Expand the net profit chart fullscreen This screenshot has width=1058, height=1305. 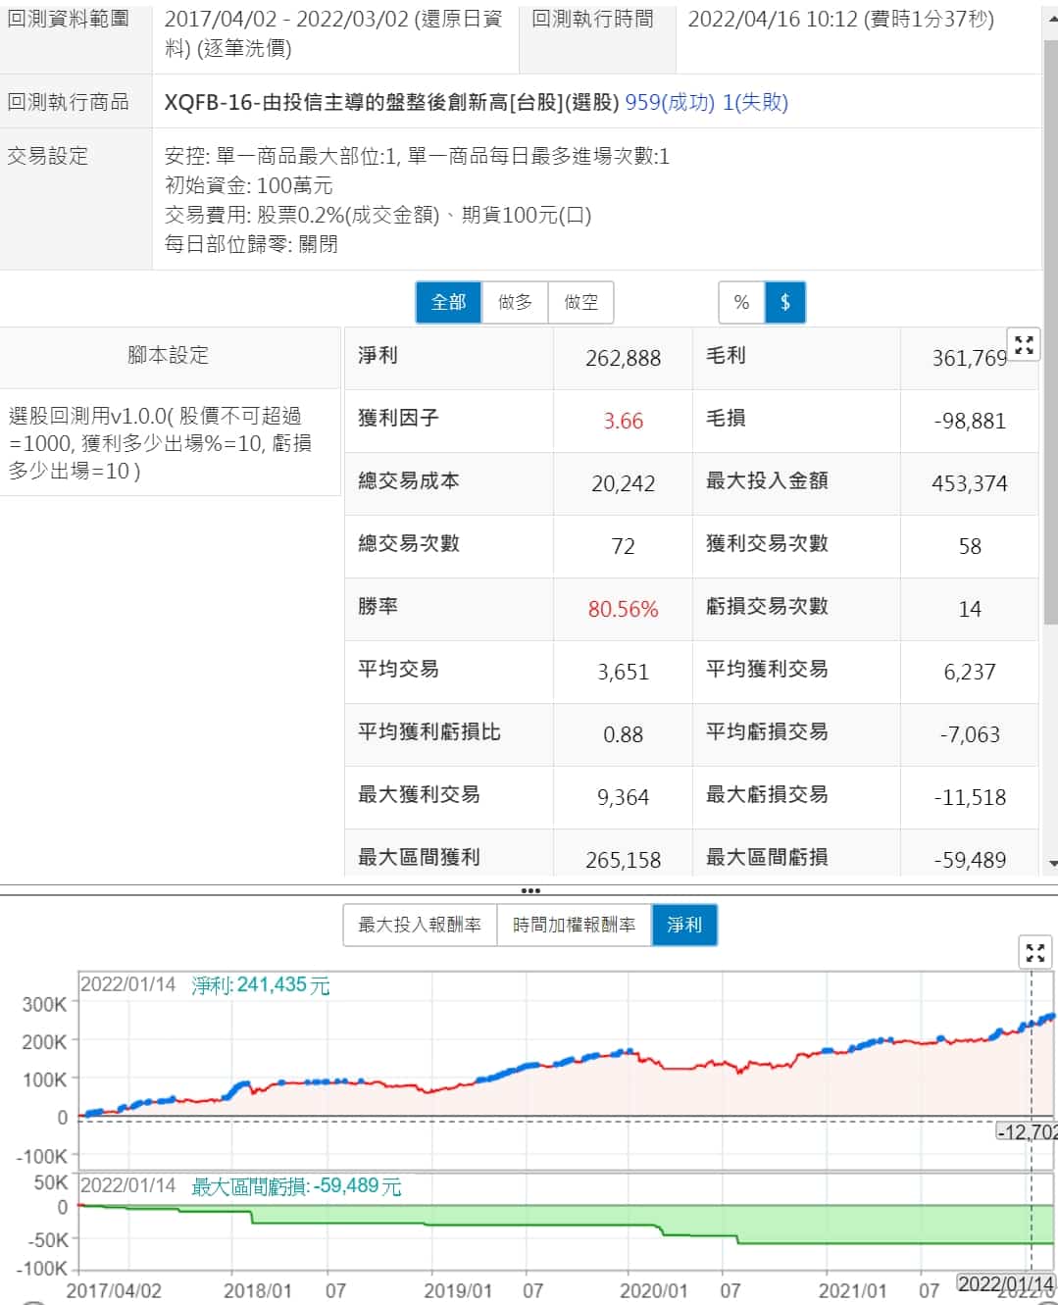coord(1035,952)
